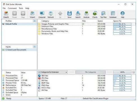Select the DB Files row

point(87,81)
